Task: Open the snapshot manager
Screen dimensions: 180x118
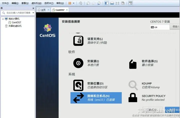Action: (99, 3)
